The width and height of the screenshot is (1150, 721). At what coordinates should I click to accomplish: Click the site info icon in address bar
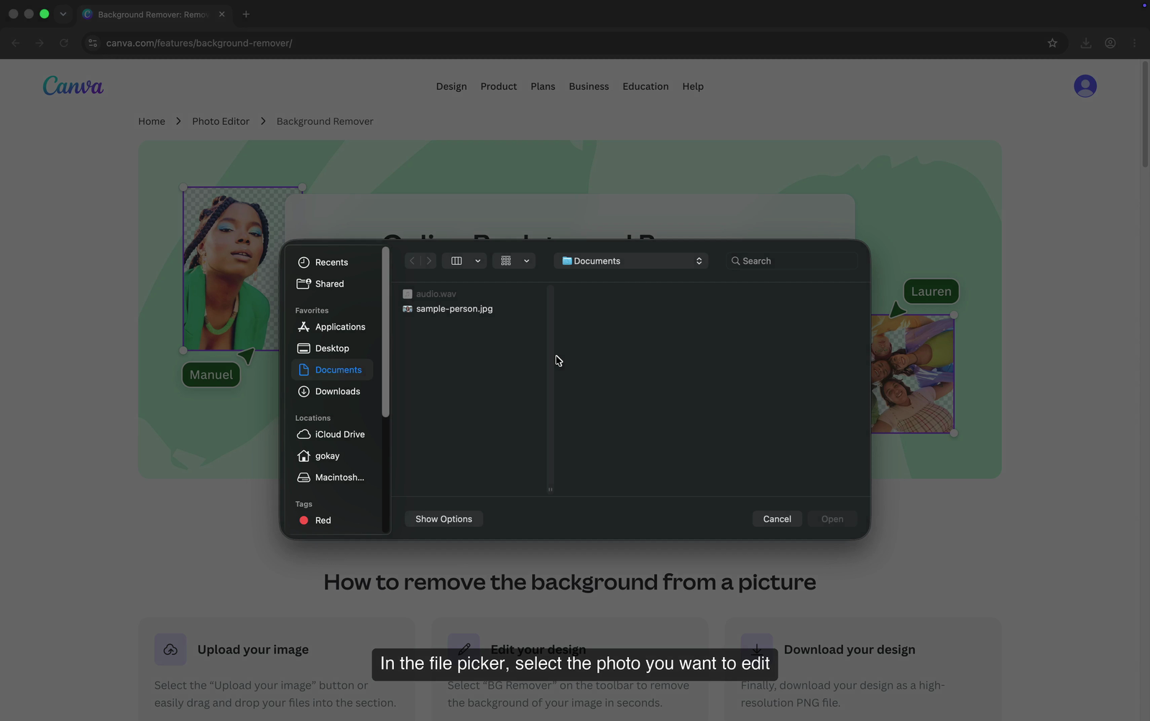coord(92,43)
